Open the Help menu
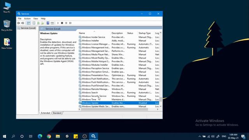This screenshot has width=249, height=140. pos(43,19)
